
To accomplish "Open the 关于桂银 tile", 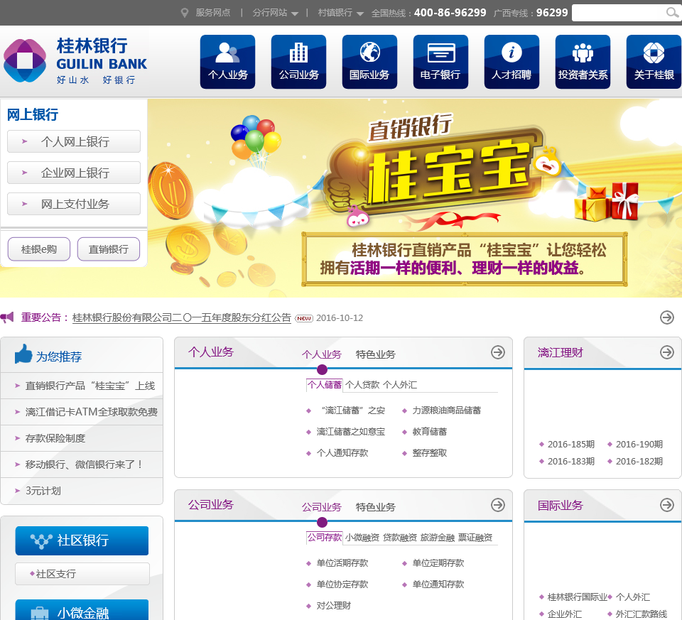I will pos(654,62).
